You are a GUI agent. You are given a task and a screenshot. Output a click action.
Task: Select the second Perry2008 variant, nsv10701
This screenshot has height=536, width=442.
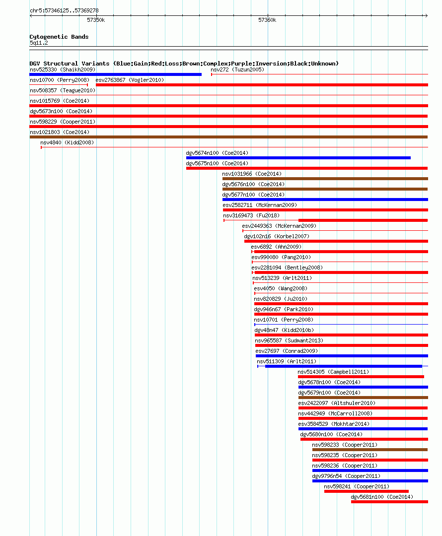284,320
